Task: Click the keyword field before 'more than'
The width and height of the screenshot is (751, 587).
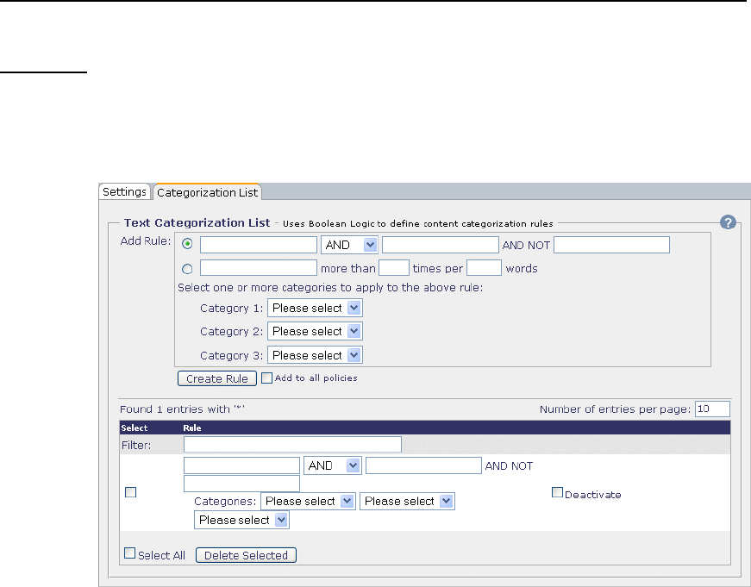Action: [259, 268]
